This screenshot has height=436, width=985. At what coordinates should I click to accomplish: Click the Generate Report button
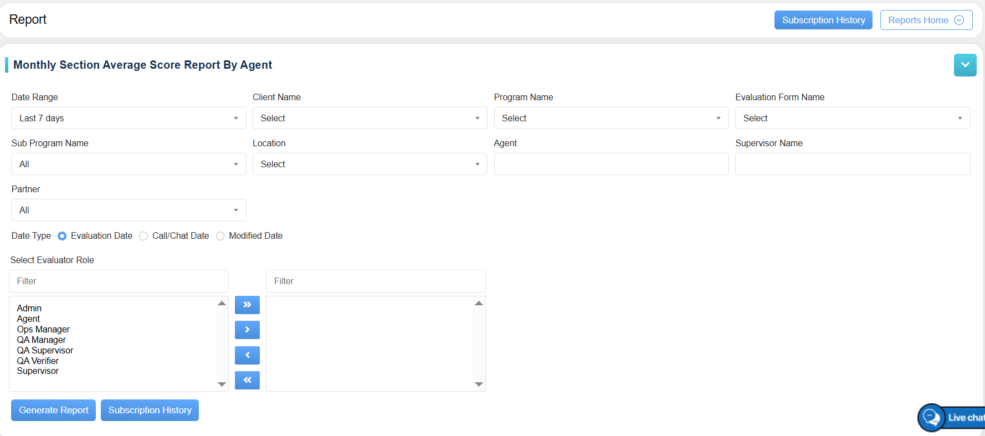pyautogui.click(x=53, y=410)
